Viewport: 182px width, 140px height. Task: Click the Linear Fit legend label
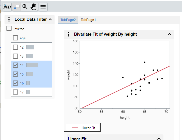pos(88,128)
